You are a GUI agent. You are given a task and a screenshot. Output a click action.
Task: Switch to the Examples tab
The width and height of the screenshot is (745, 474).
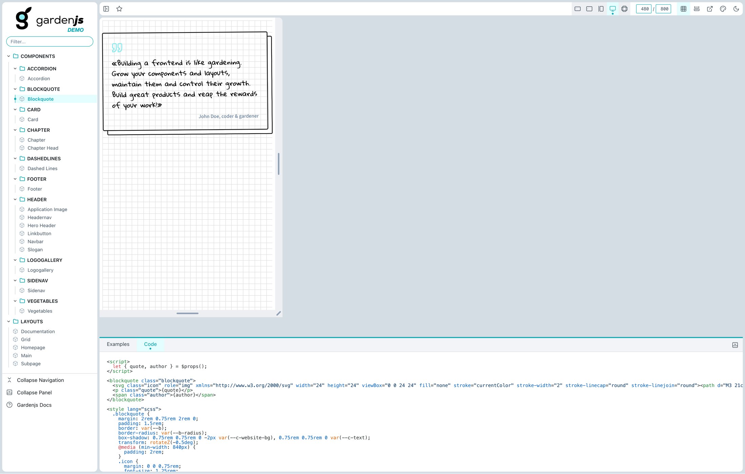point(118,344)
